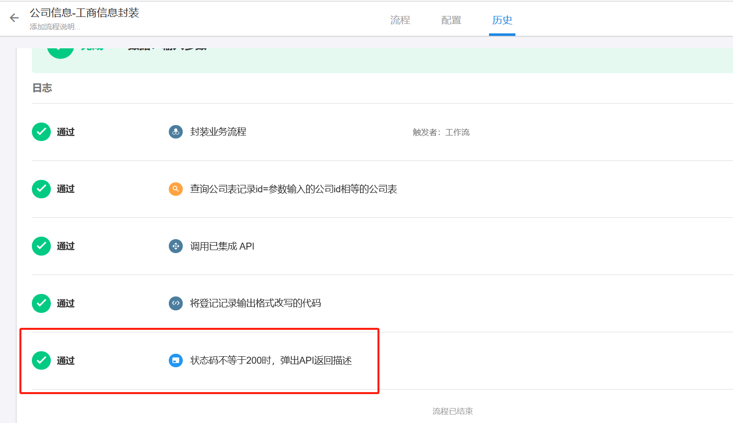The height and width of the screenshot is (423, 733).
Task: Click the back arrow icon
Action: [14, 18]
